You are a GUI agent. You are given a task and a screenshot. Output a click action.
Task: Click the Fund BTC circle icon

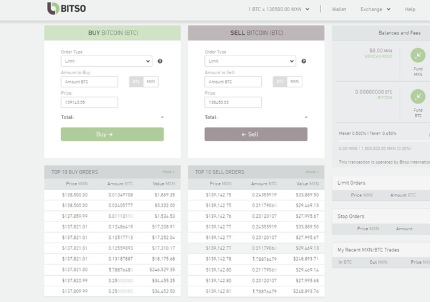point(418,97)
